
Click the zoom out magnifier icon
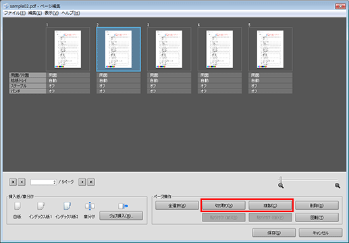(x=281, y=186)
